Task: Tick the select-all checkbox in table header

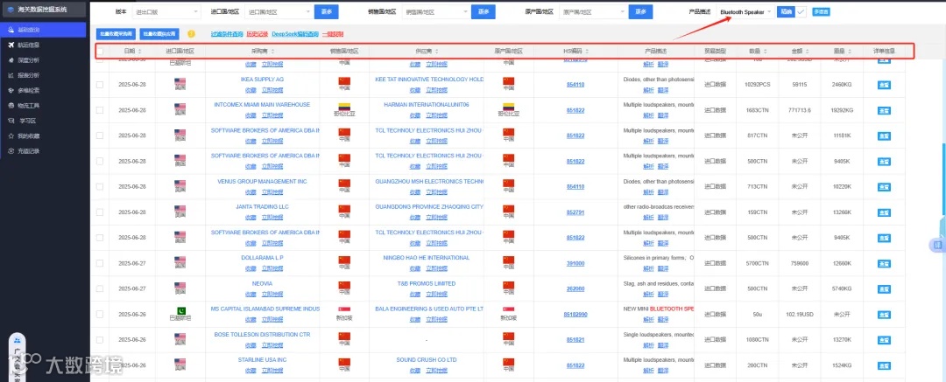Action: point(100,52)
